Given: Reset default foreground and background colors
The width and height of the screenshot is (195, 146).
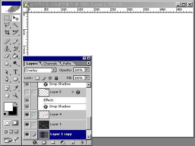Looking at the screenshot, I should click(x=5, y=114).
